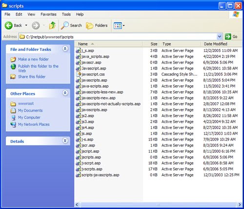Sort by the Size column header

coord(151,44)
